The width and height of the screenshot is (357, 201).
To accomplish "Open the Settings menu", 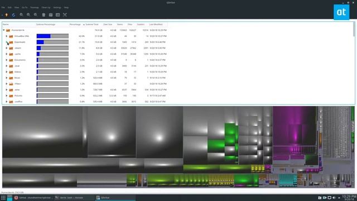I will point(57,7).
